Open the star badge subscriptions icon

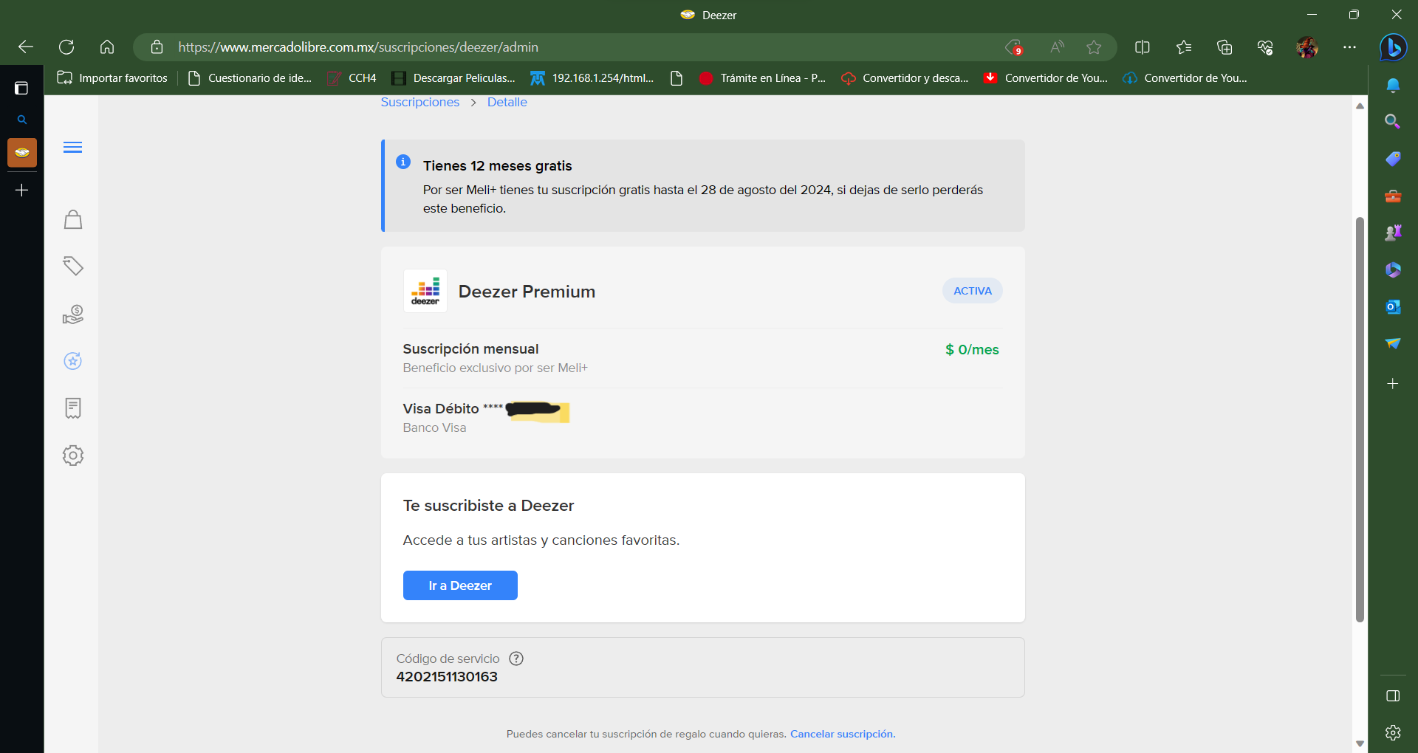click(73, 361)
